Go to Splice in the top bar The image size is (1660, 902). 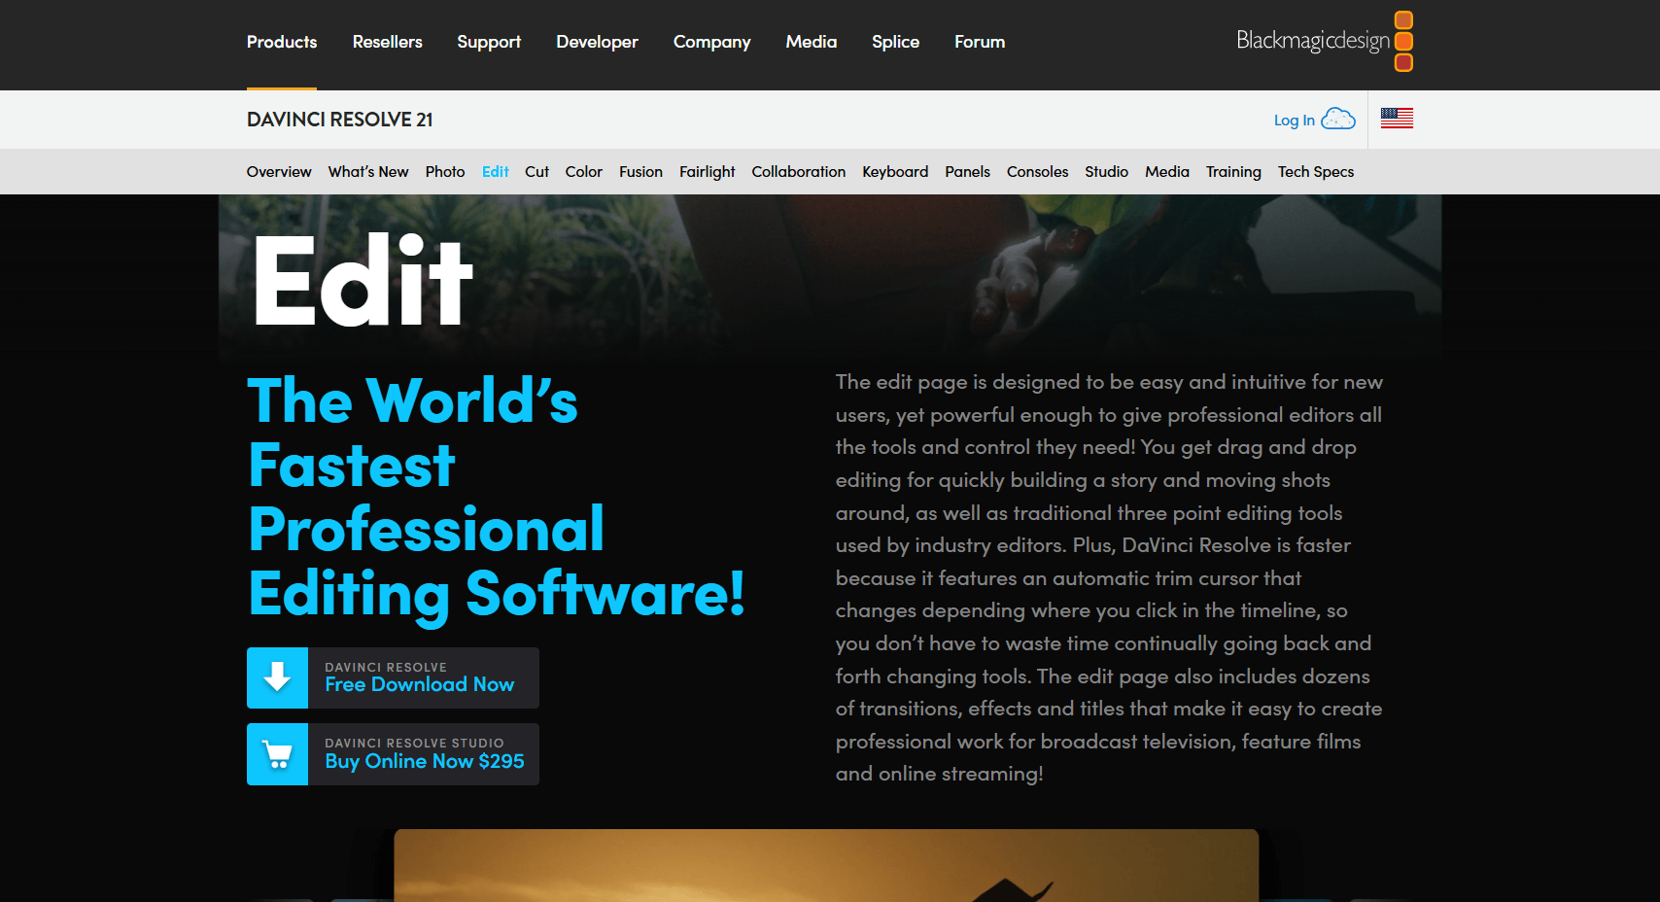[x=895, y=42]
